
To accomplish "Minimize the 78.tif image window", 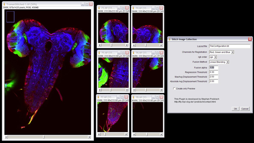I will [153, 97].
